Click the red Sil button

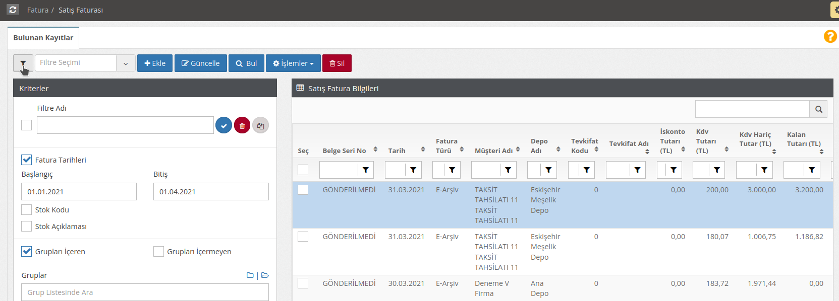[x=337, y=63]
